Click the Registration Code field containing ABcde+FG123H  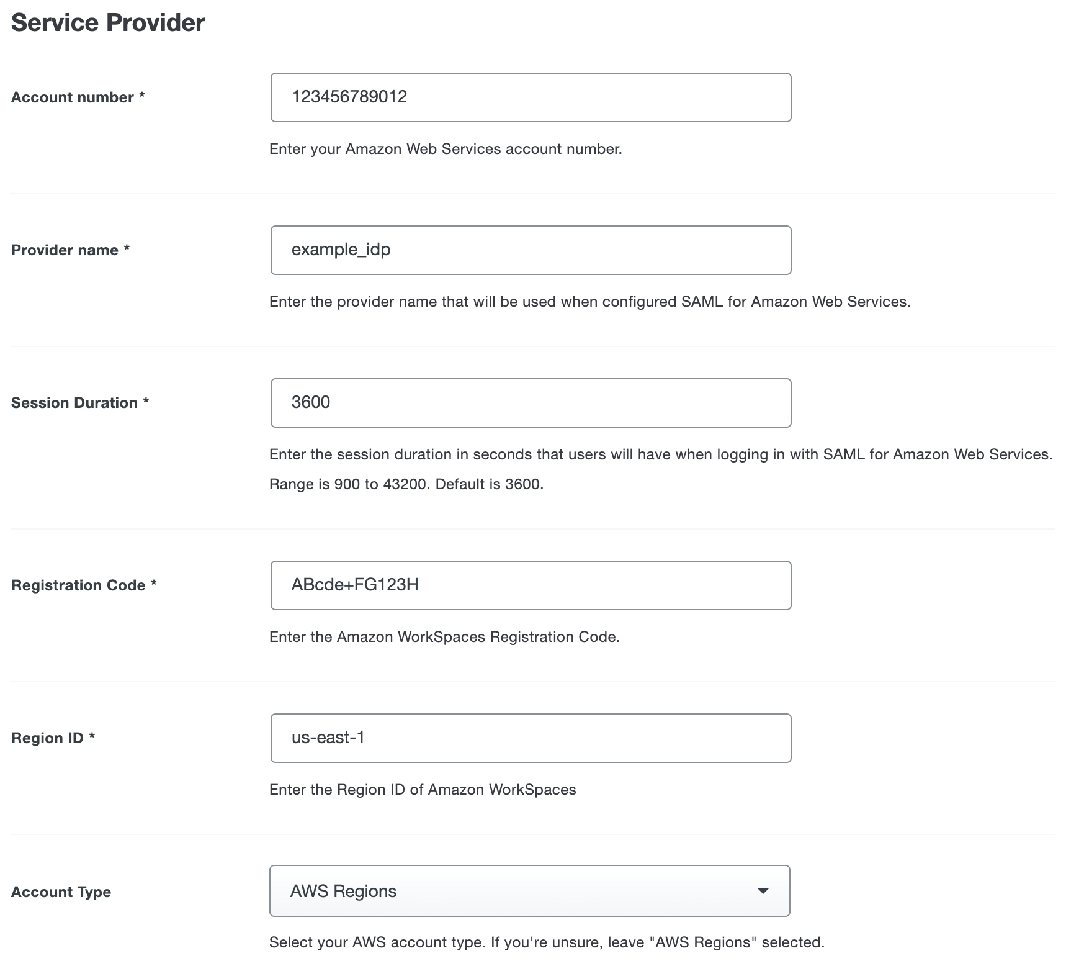531,585
